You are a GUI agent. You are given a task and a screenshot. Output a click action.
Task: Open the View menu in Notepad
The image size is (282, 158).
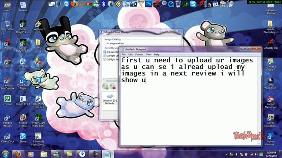tap(148, 54)
